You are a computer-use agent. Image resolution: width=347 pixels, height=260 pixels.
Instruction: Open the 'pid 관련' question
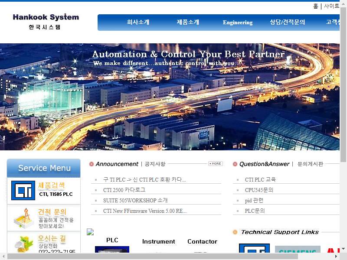[254, 200]
